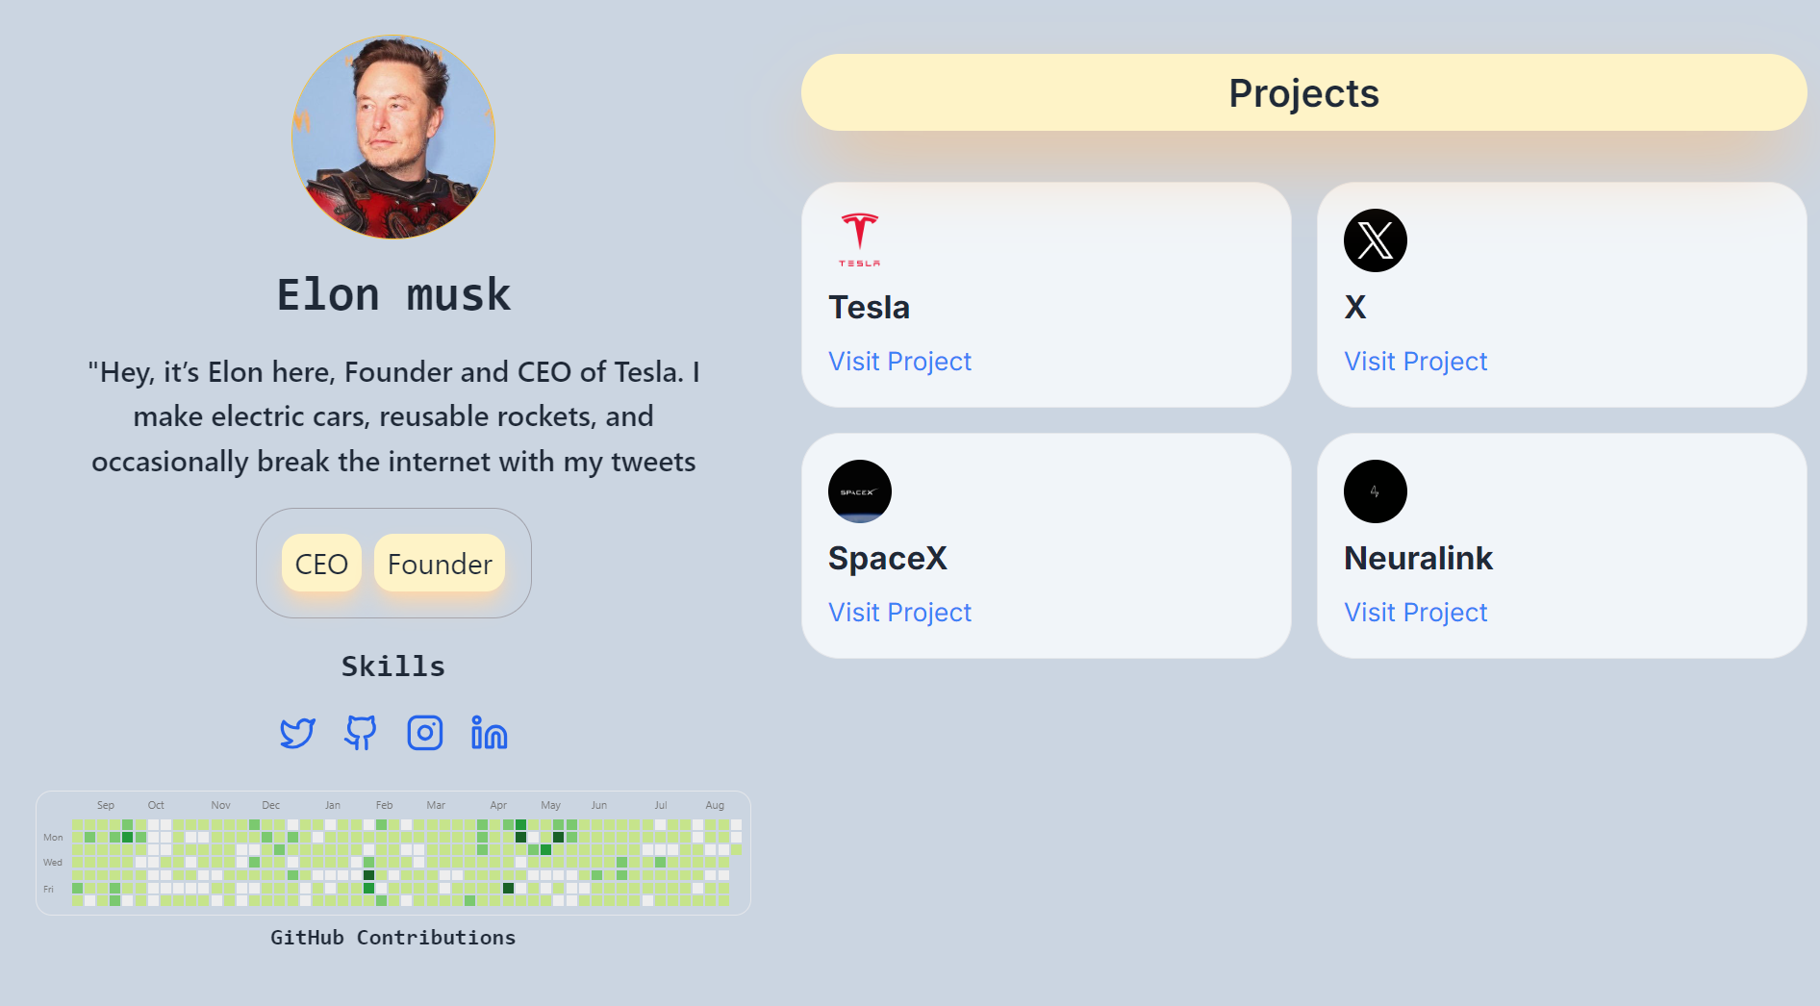
Task: Open the GitHub profile icon
Action: coord(361,733)
